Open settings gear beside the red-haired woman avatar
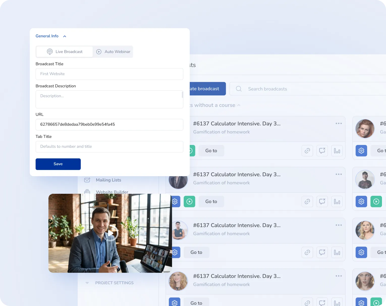This screenshot has height=306, width=386. 361,151
